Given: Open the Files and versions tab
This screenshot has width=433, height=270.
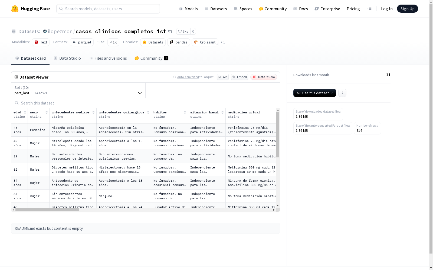Looking at the screenshot, I should click(x=108, y=58).
